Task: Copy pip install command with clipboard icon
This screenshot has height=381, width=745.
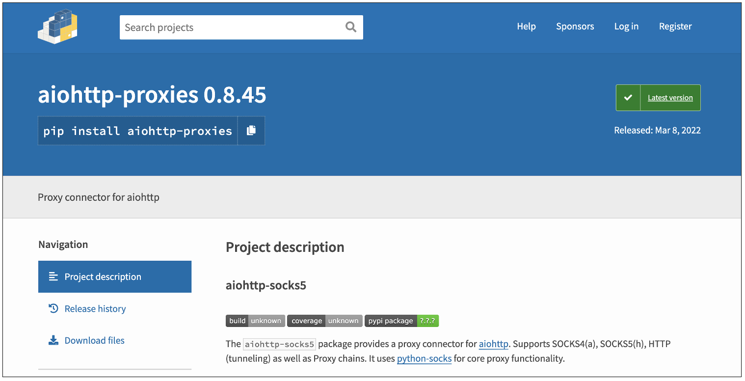Action: click(x=251, y=131)
